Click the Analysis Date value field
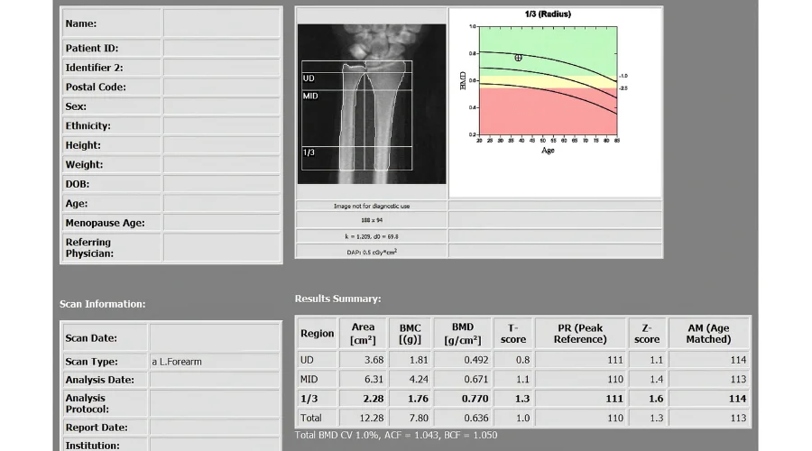Viewport: 812px width, 451px height. 215,380
